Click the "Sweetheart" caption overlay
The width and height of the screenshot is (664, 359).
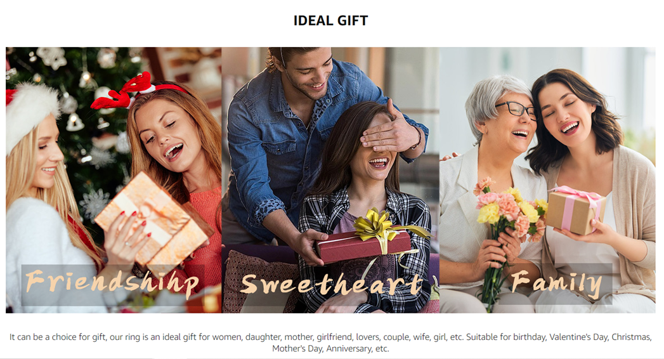[x=332, y=284]
